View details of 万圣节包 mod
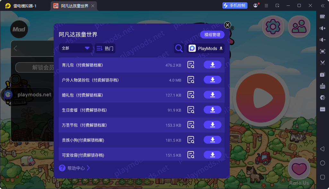 pos(191,125)
